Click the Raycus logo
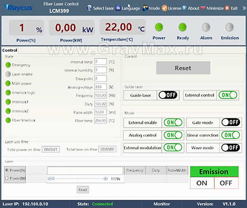 coord(19,7)
